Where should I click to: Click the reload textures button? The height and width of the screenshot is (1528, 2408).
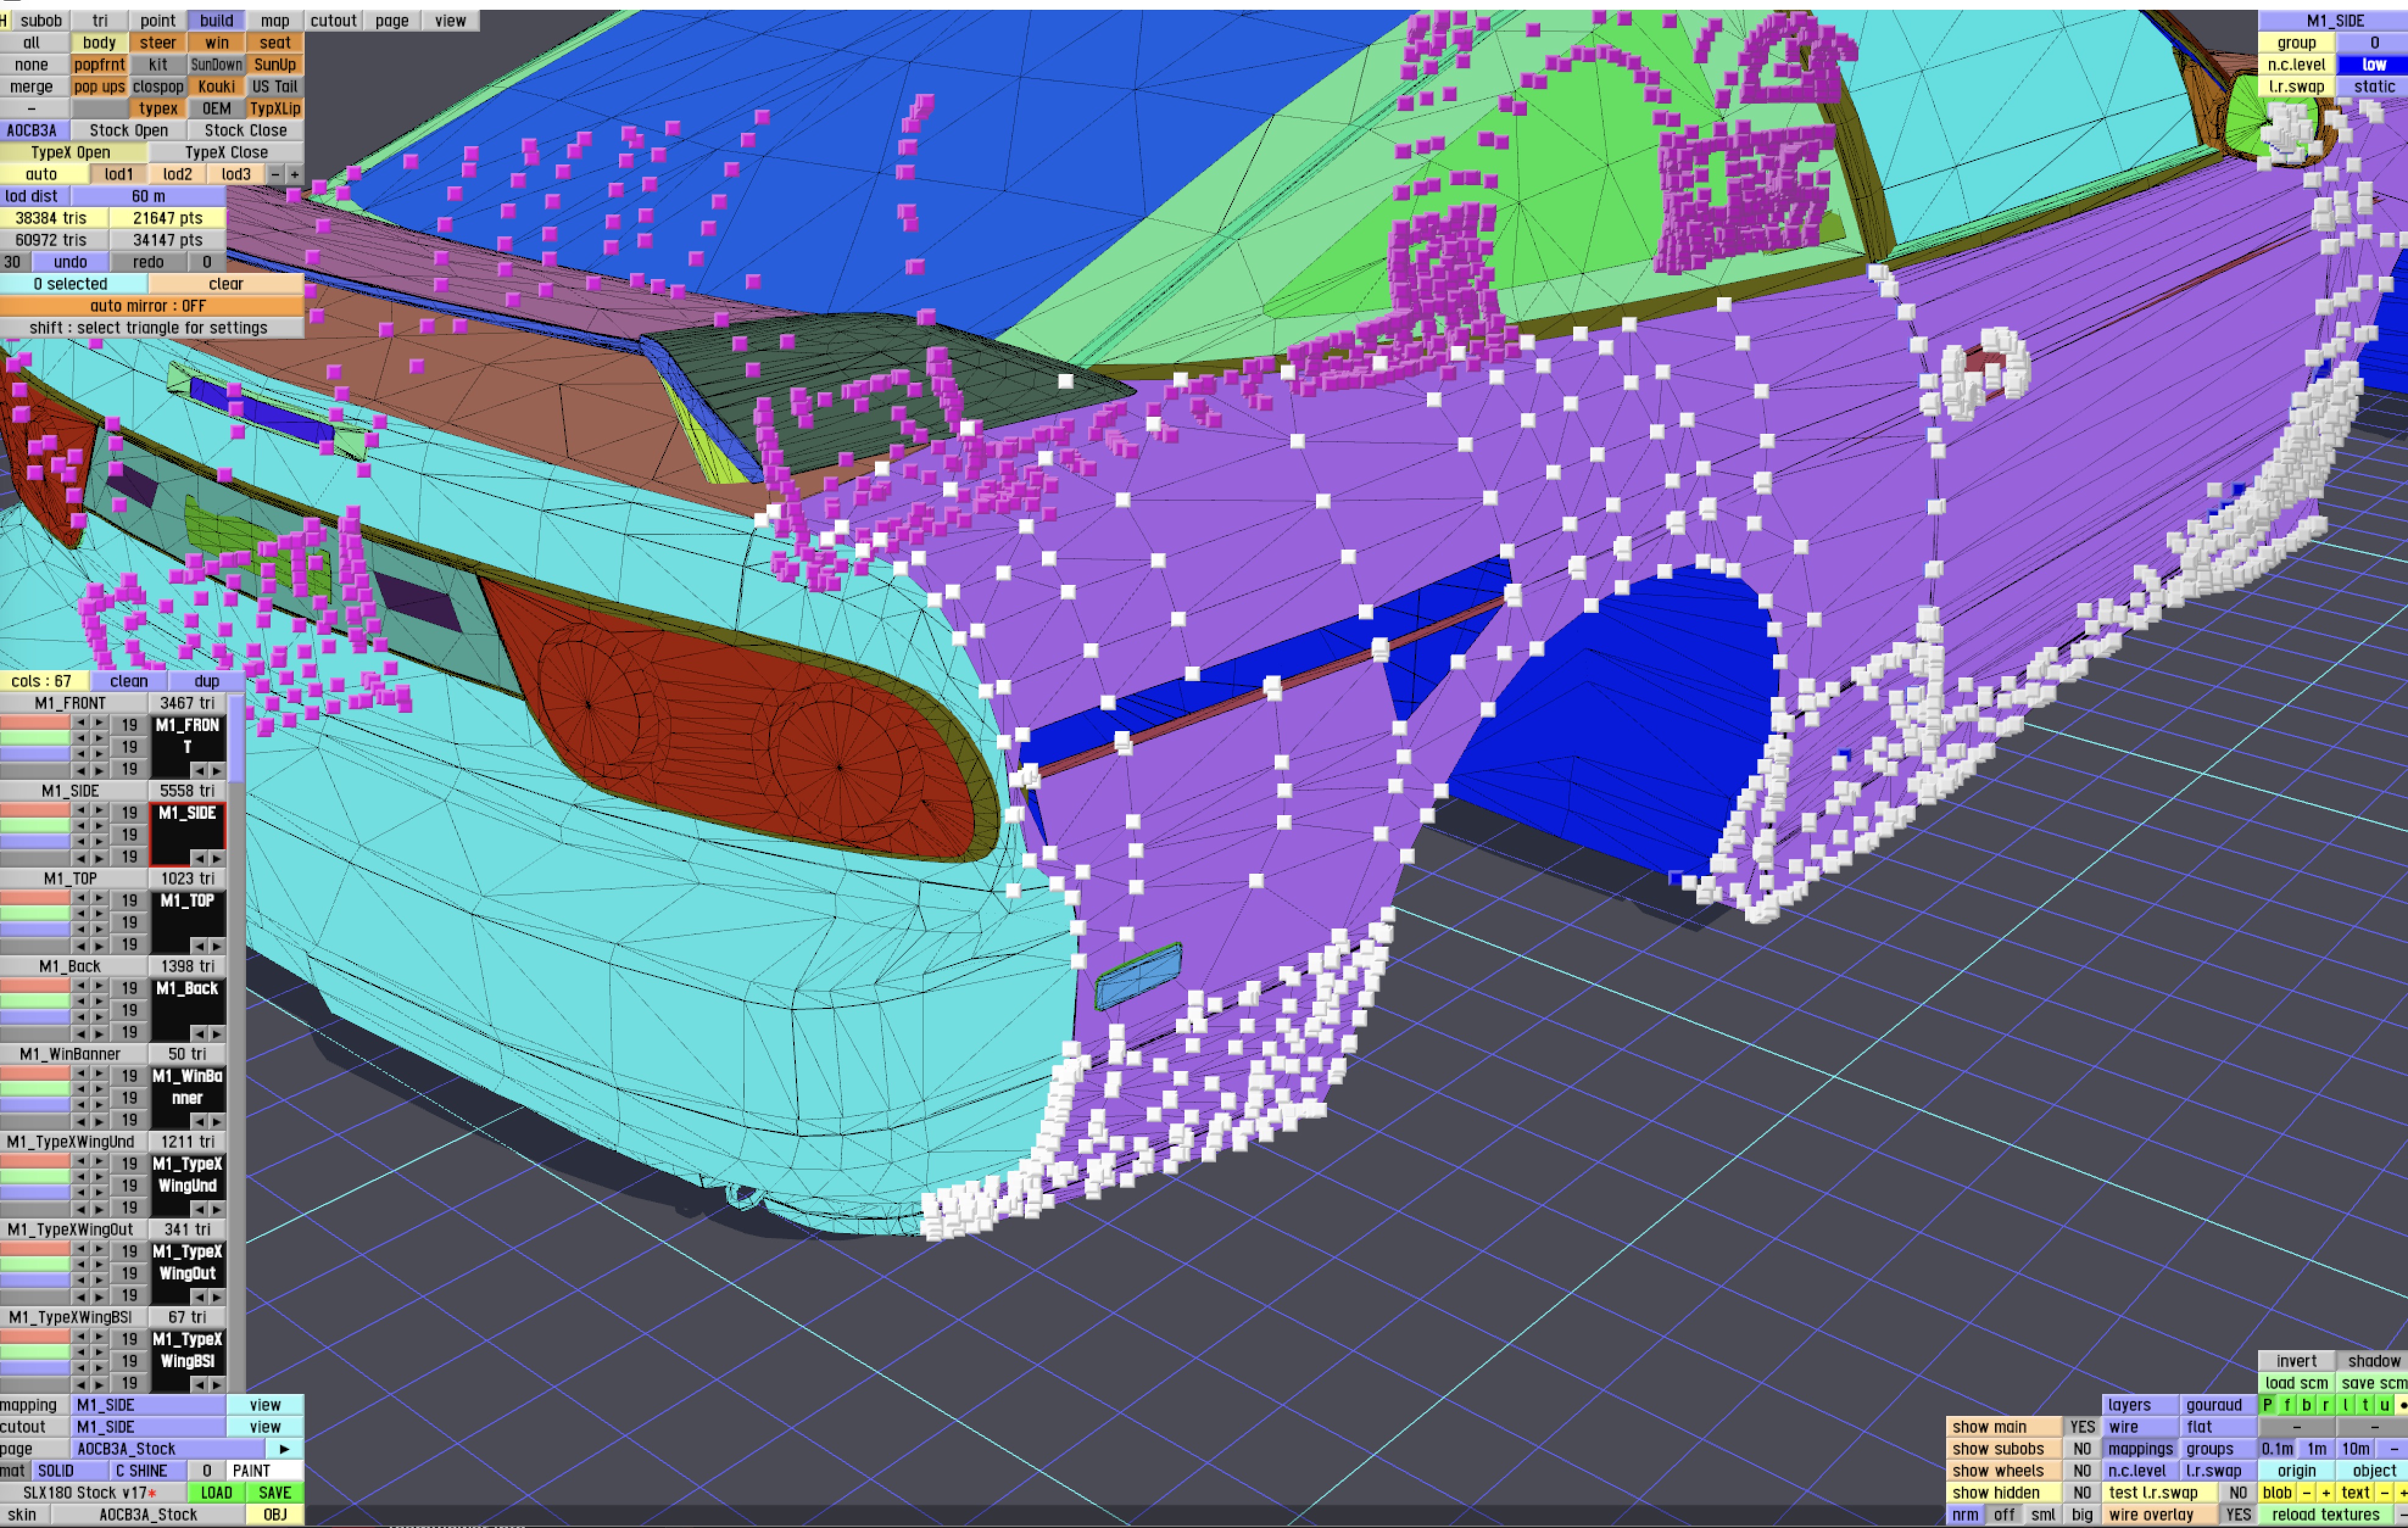[x=2325, y=1515]
